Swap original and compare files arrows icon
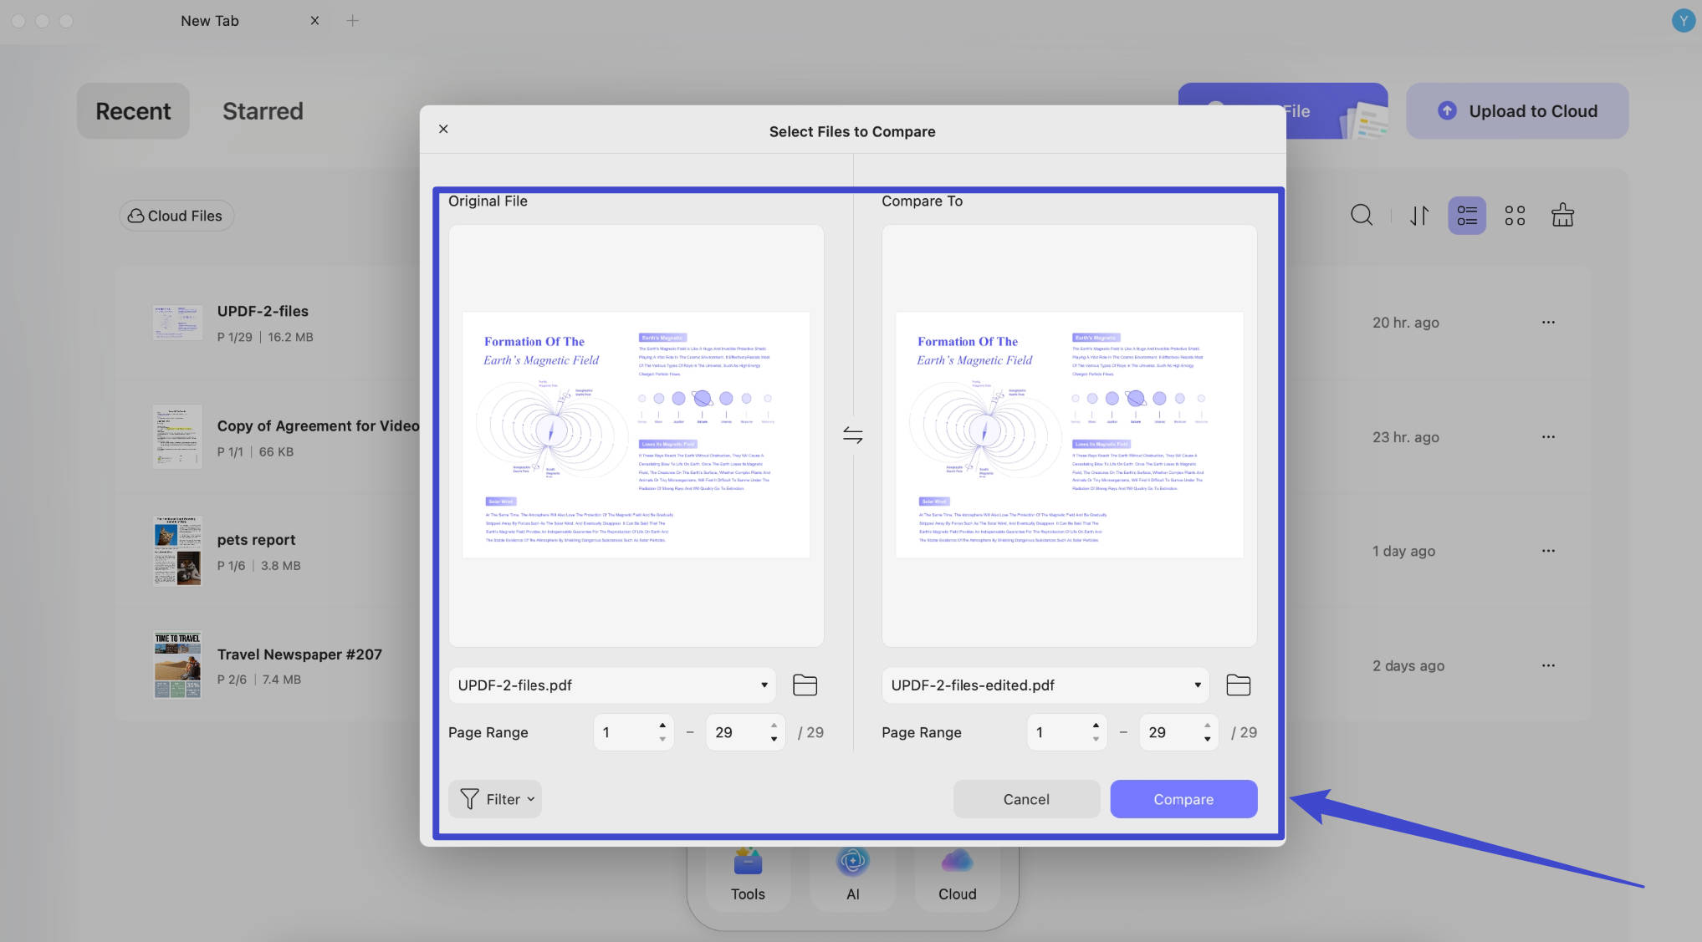 tap(852, 435)
